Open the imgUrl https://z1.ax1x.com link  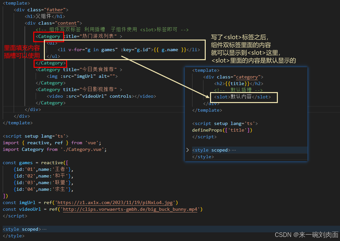(x=115, y=202)
